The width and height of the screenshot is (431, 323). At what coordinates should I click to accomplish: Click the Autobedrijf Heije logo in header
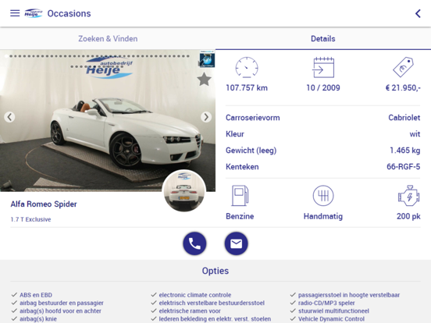34,13
